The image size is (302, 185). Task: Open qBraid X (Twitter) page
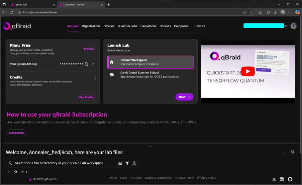[274, 179]
